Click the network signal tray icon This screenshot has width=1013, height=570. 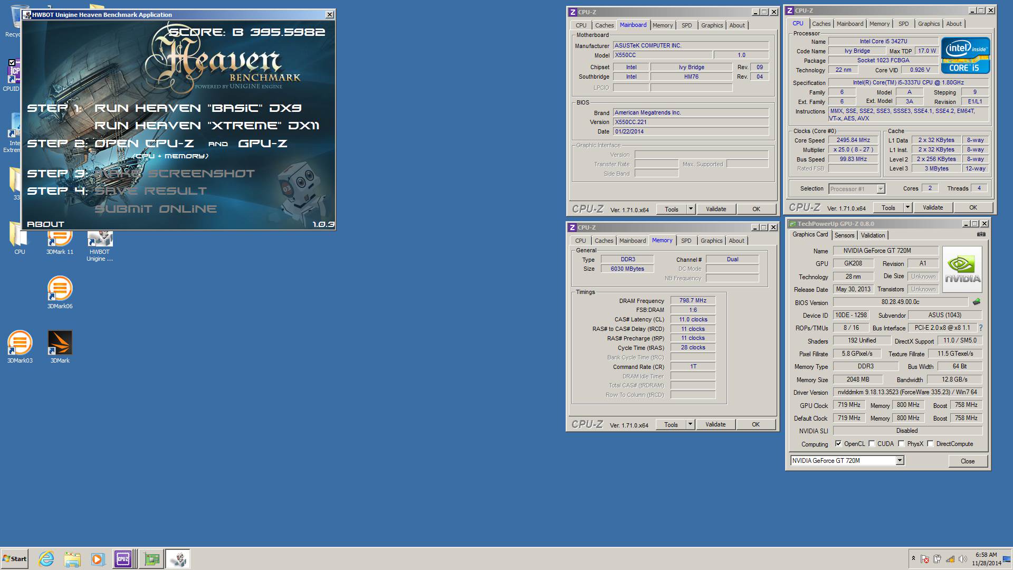pos(950,559)
